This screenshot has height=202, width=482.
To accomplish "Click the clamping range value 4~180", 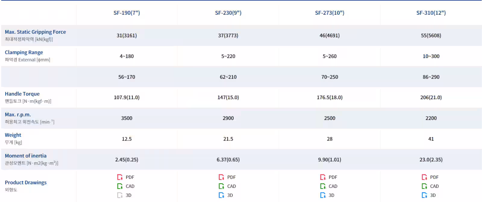I will (x=127, y=56).
